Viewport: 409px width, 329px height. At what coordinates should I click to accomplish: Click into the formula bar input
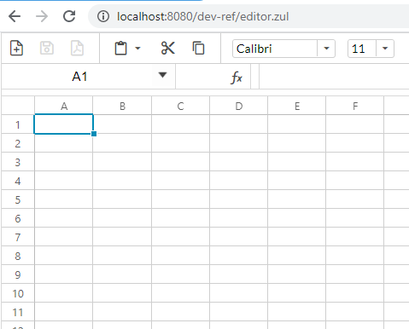click(334, 77)
